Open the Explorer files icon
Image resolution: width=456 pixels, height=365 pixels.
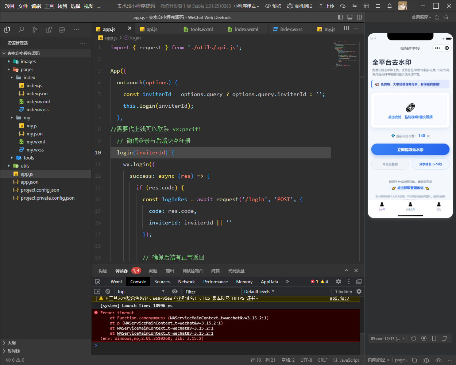click(x=7, y=30)
